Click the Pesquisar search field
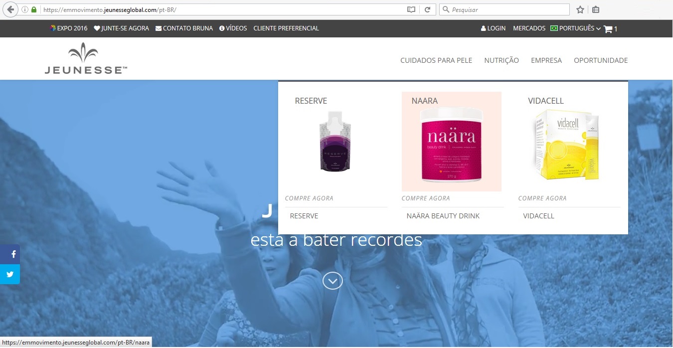Screen dimensions: 673x348 coord(505,9)
